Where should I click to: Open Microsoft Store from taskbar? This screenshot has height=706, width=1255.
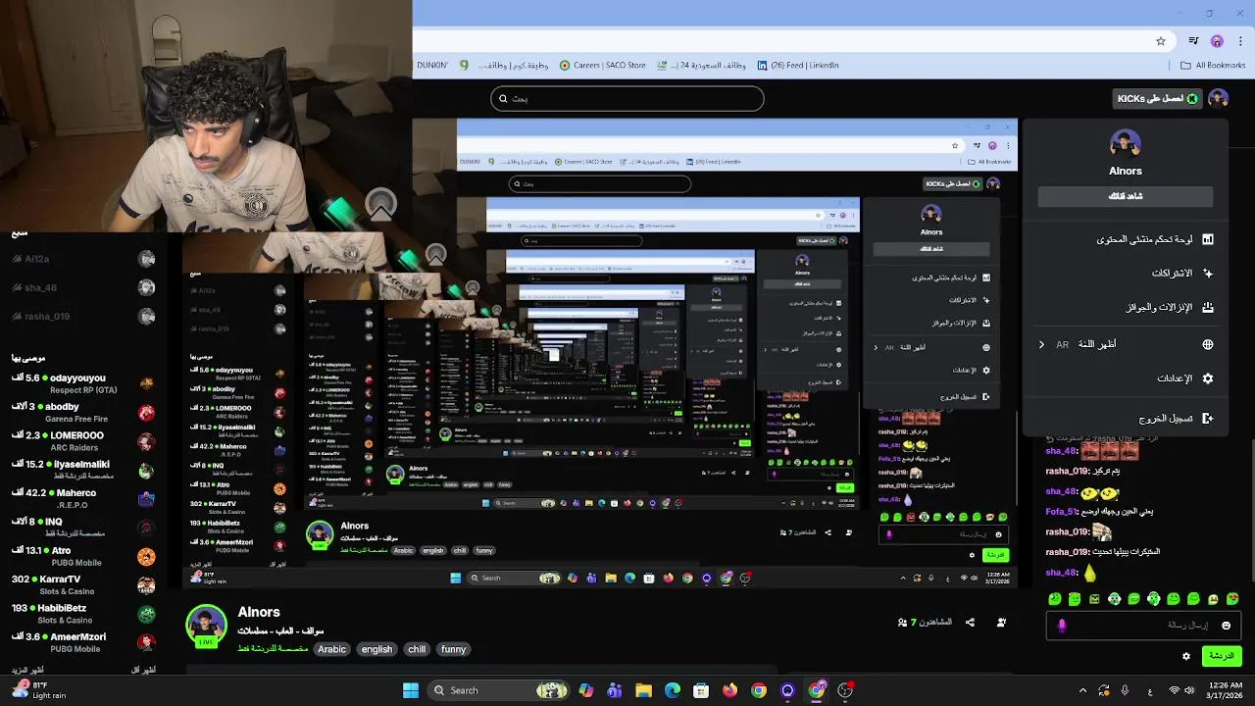(701, 690)
